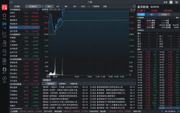This screenshot has width=180, height=113.
Task: Click the 分时盘口 button
Action: [x=47, y=80]
